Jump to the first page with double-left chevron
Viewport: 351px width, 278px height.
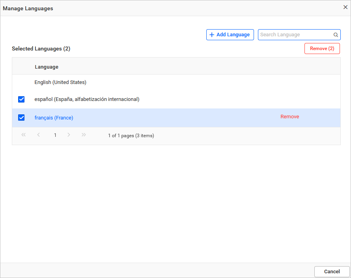point(23,135)
